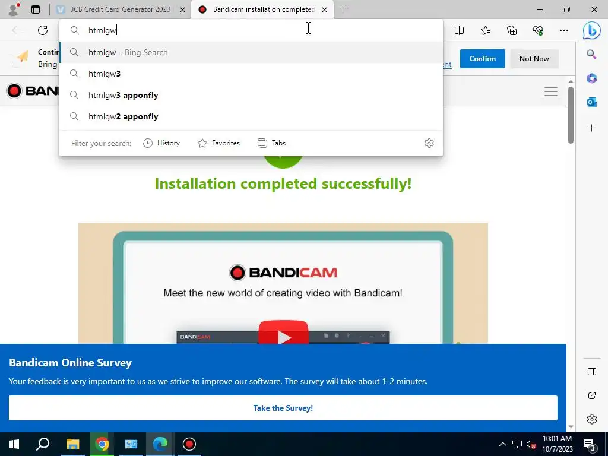Open the taskbar clock and date
This screenshot has height=456, width=608.
click(557, 444)
